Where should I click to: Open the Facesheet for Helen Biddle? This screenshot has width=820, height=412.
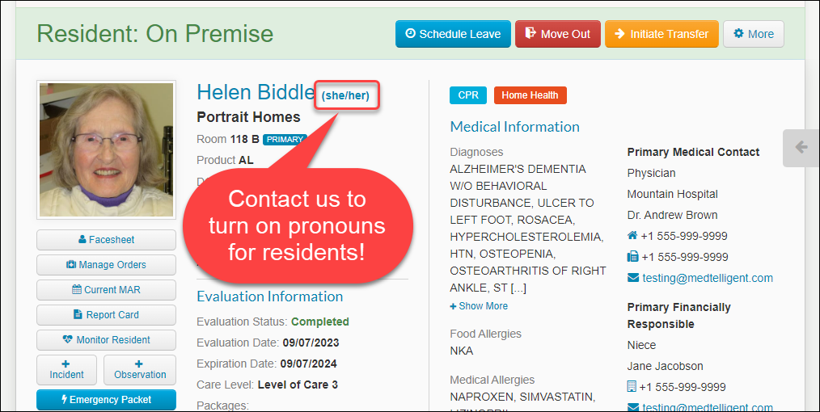[x=106, y=240]
